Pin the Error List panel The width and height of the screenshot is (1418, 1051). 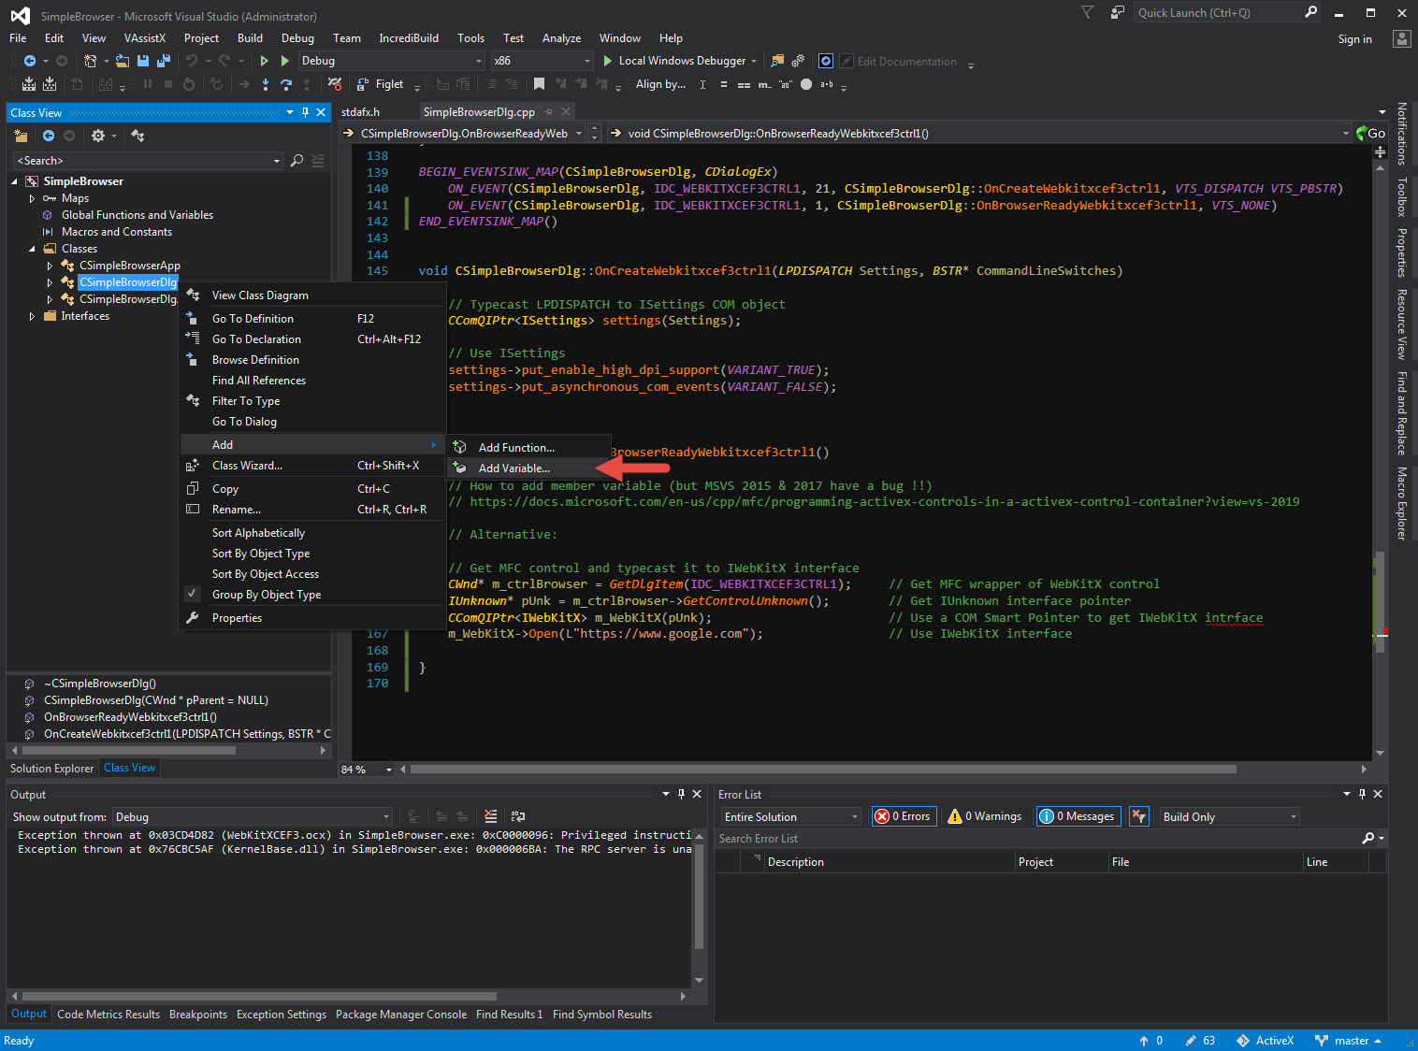(1362, 794)
